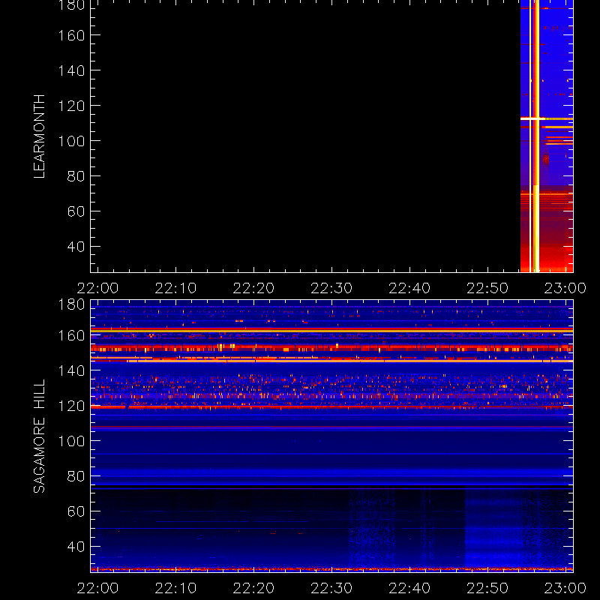600x600 pixels.
Task: Click 22:00 time label under Learmonth plot
Action: (97, 288)
